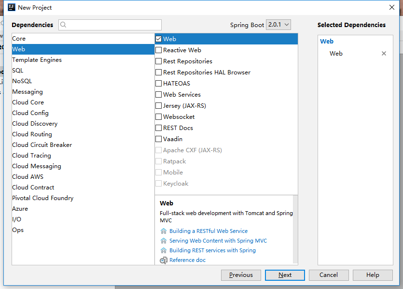Close the New Project dialog
Image resolution: width=403 pixels, height=289 pixels.
[392, 7]
